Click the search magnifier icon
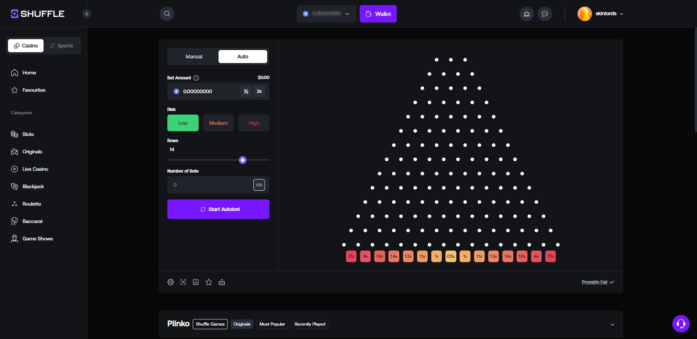 167,14
